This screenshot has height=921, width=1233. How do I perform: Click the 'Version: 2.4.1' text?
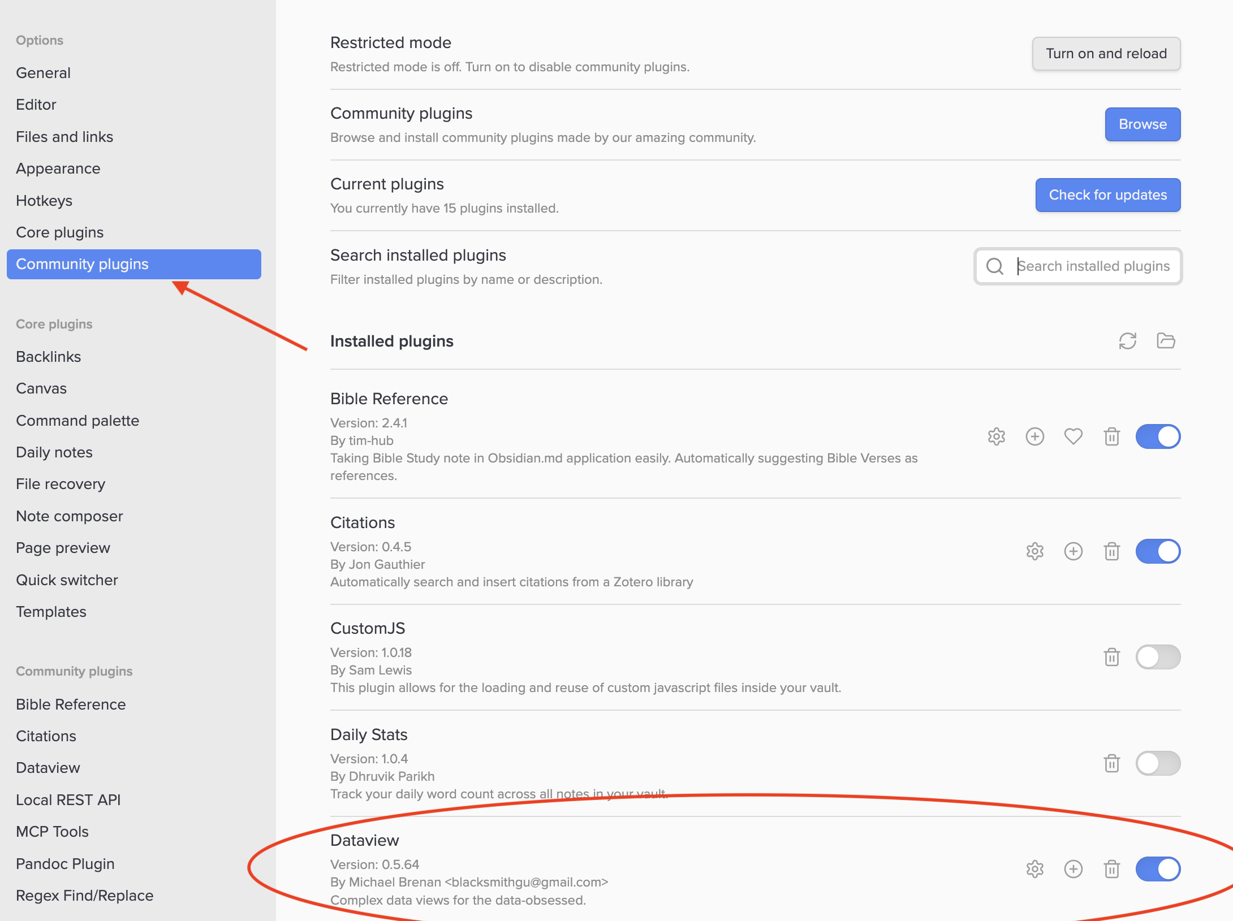pyautogui.click(x=369, y=423)
